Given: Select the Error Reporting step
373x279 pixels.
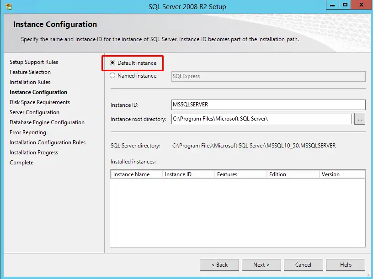Looking at the screenshot, I should click(x=28, y=132).
